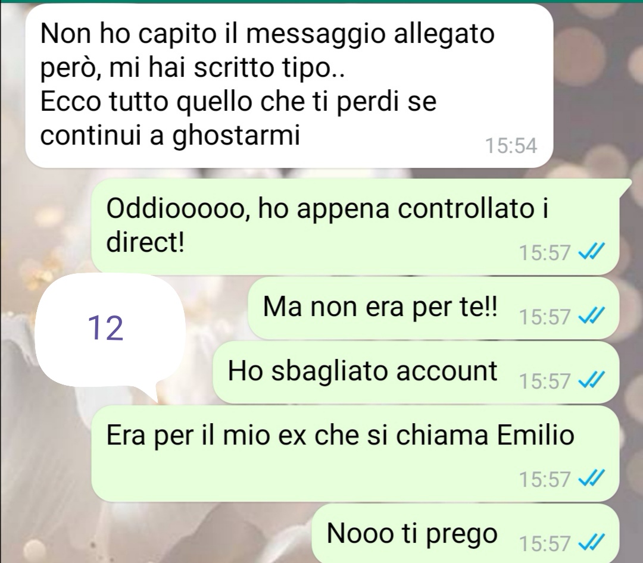Click the name 'Emilio' in the green bubble
The height and width of the screenshot is (563, 643).
536,434
